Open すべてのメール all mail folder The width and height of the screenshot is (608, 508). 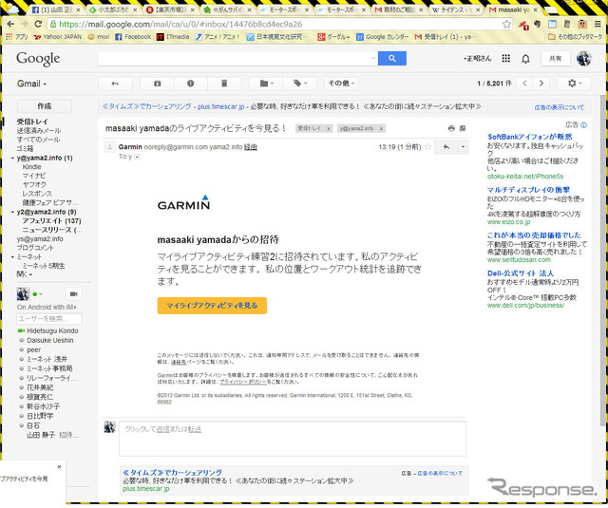coord(38,140)
